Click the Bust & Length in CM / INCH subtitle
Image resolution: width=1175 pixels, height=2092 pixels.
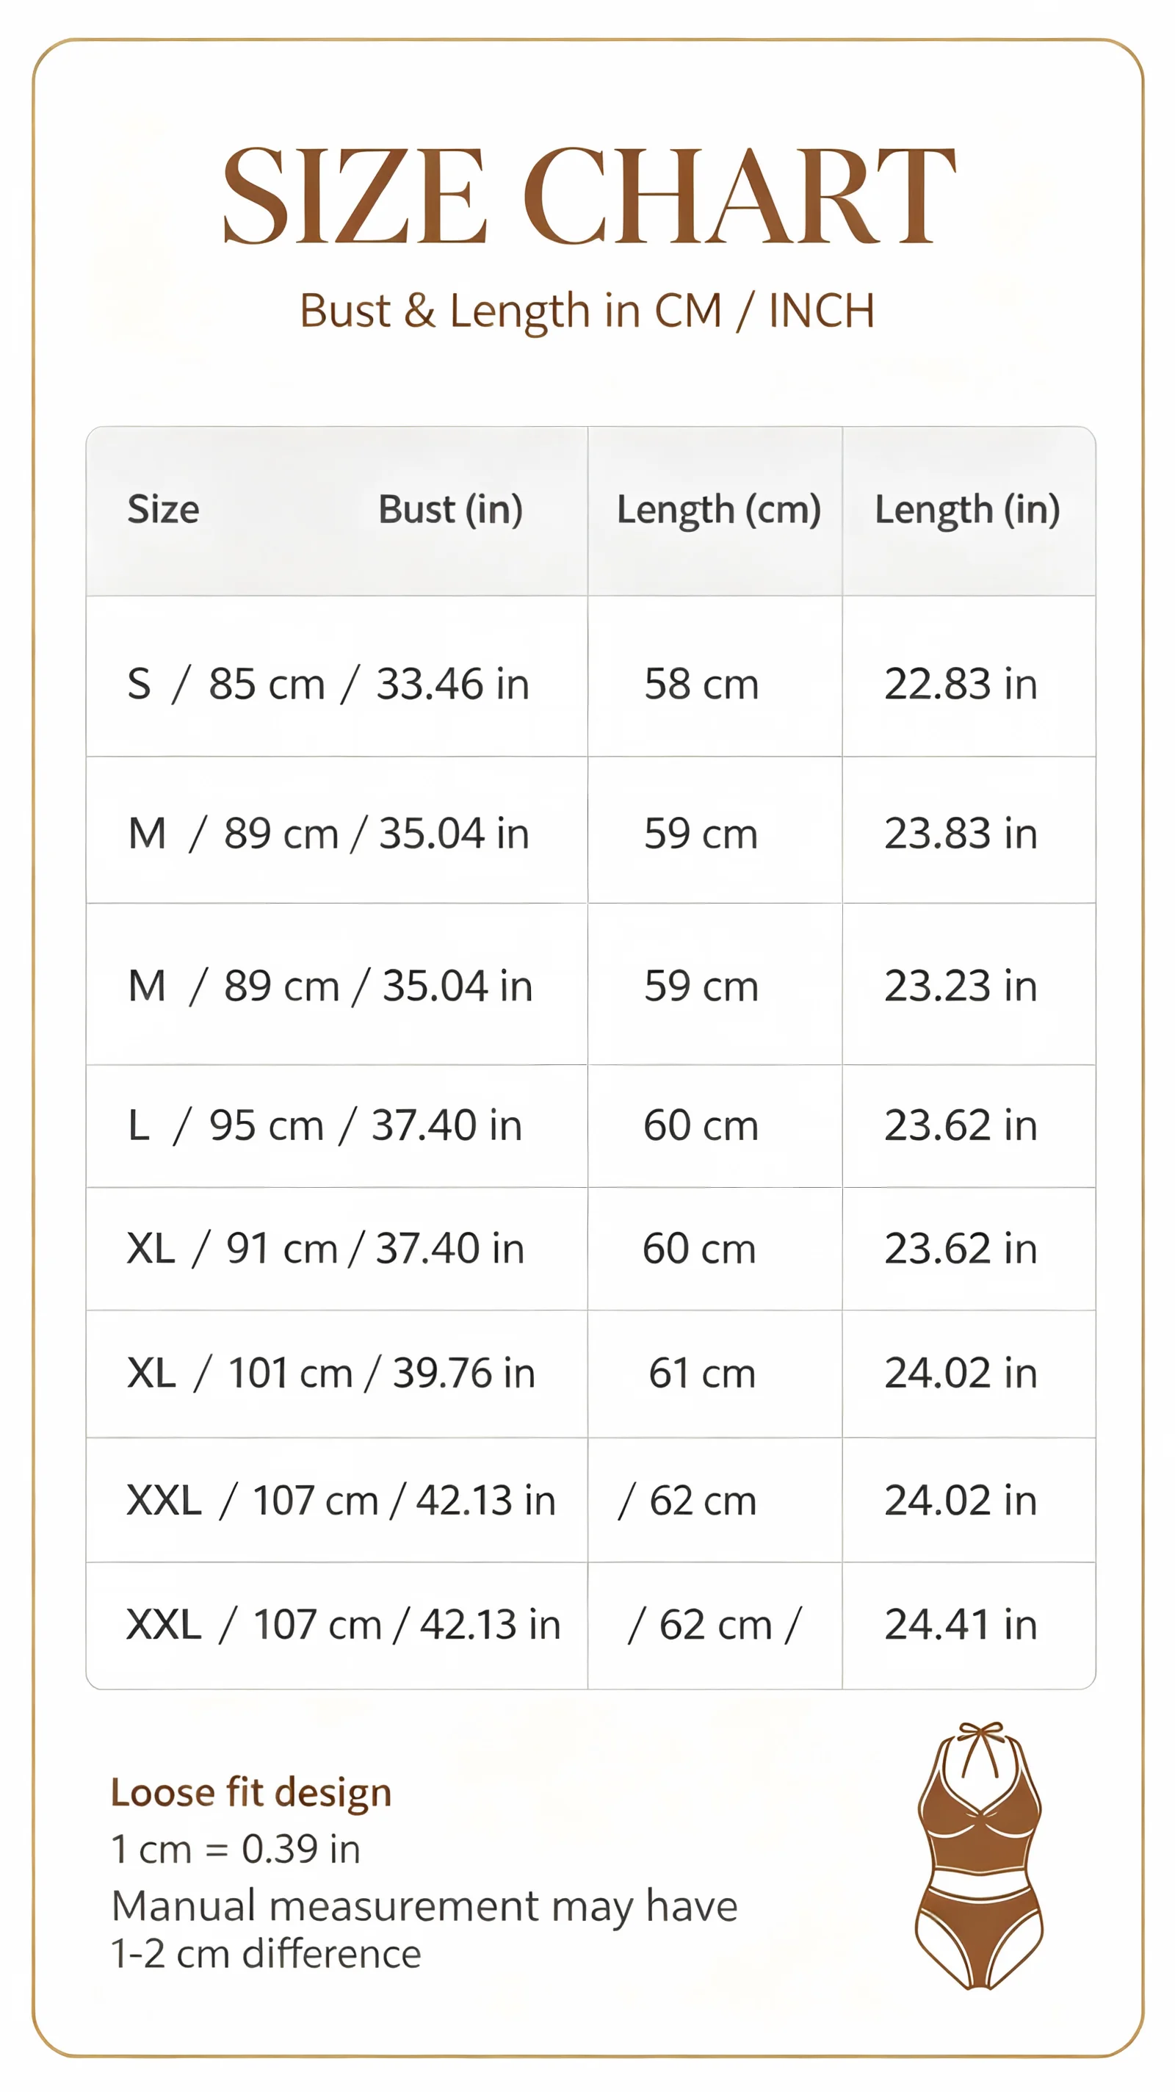(x=587, y=311)
